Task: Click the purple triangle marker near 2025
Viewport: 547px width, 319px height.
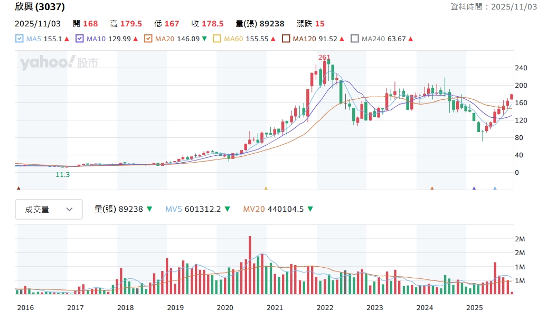Action: pos(474,188)
